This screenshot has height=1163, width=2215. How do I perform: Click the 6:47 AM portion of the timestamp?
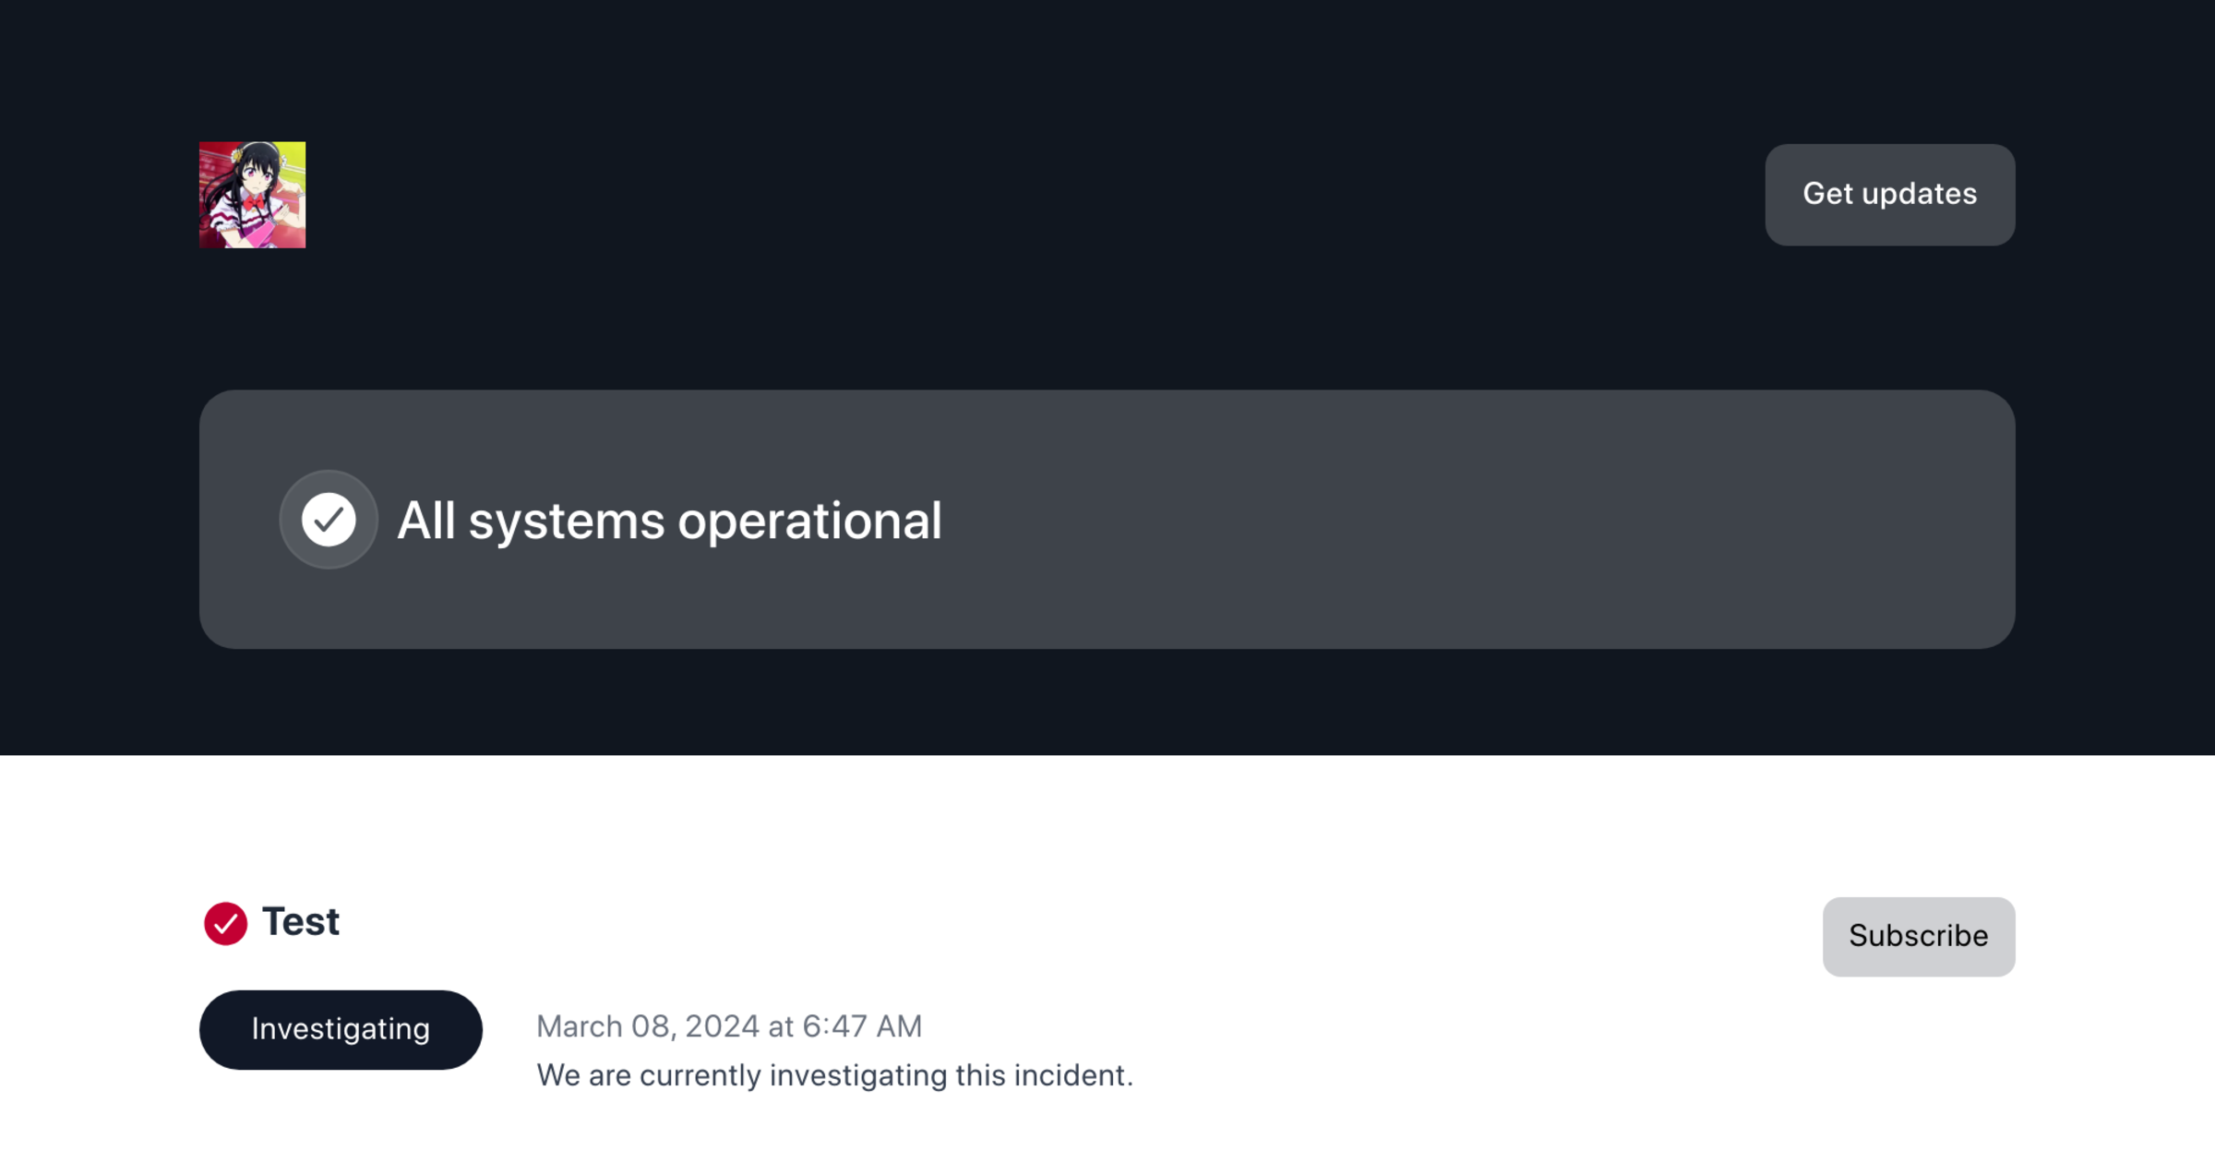(x=860, y=1026)
